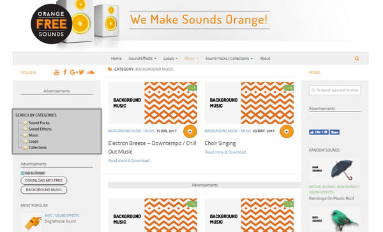Click Read more under Electron Breeze
The height and width of the screenshot is (232, 383).
coord(130,161)
